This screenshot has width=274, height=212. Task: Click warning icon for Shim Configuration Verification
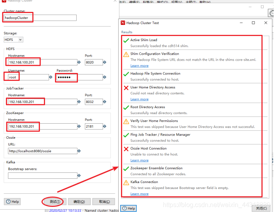[126, 54]
